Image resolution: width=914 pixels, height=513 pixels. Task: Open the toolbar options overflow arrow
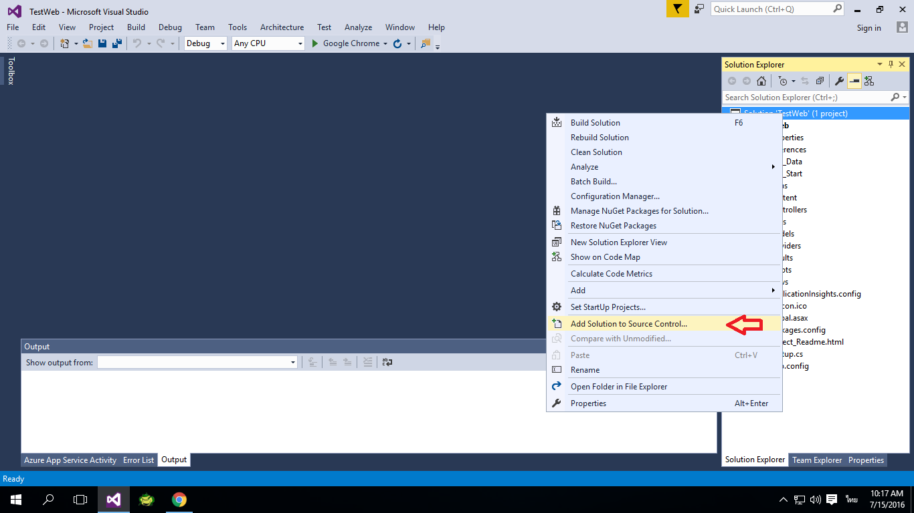click(438, 47)
